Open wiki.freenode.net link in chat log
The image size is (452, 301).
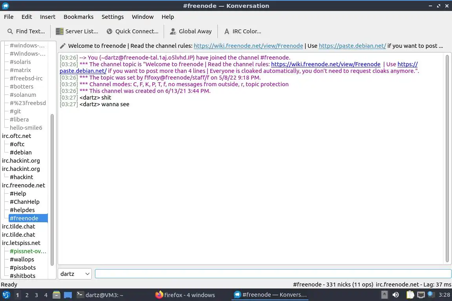(x=326, y=64)
